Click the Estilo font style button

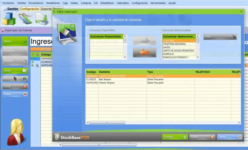pos(220,37)
